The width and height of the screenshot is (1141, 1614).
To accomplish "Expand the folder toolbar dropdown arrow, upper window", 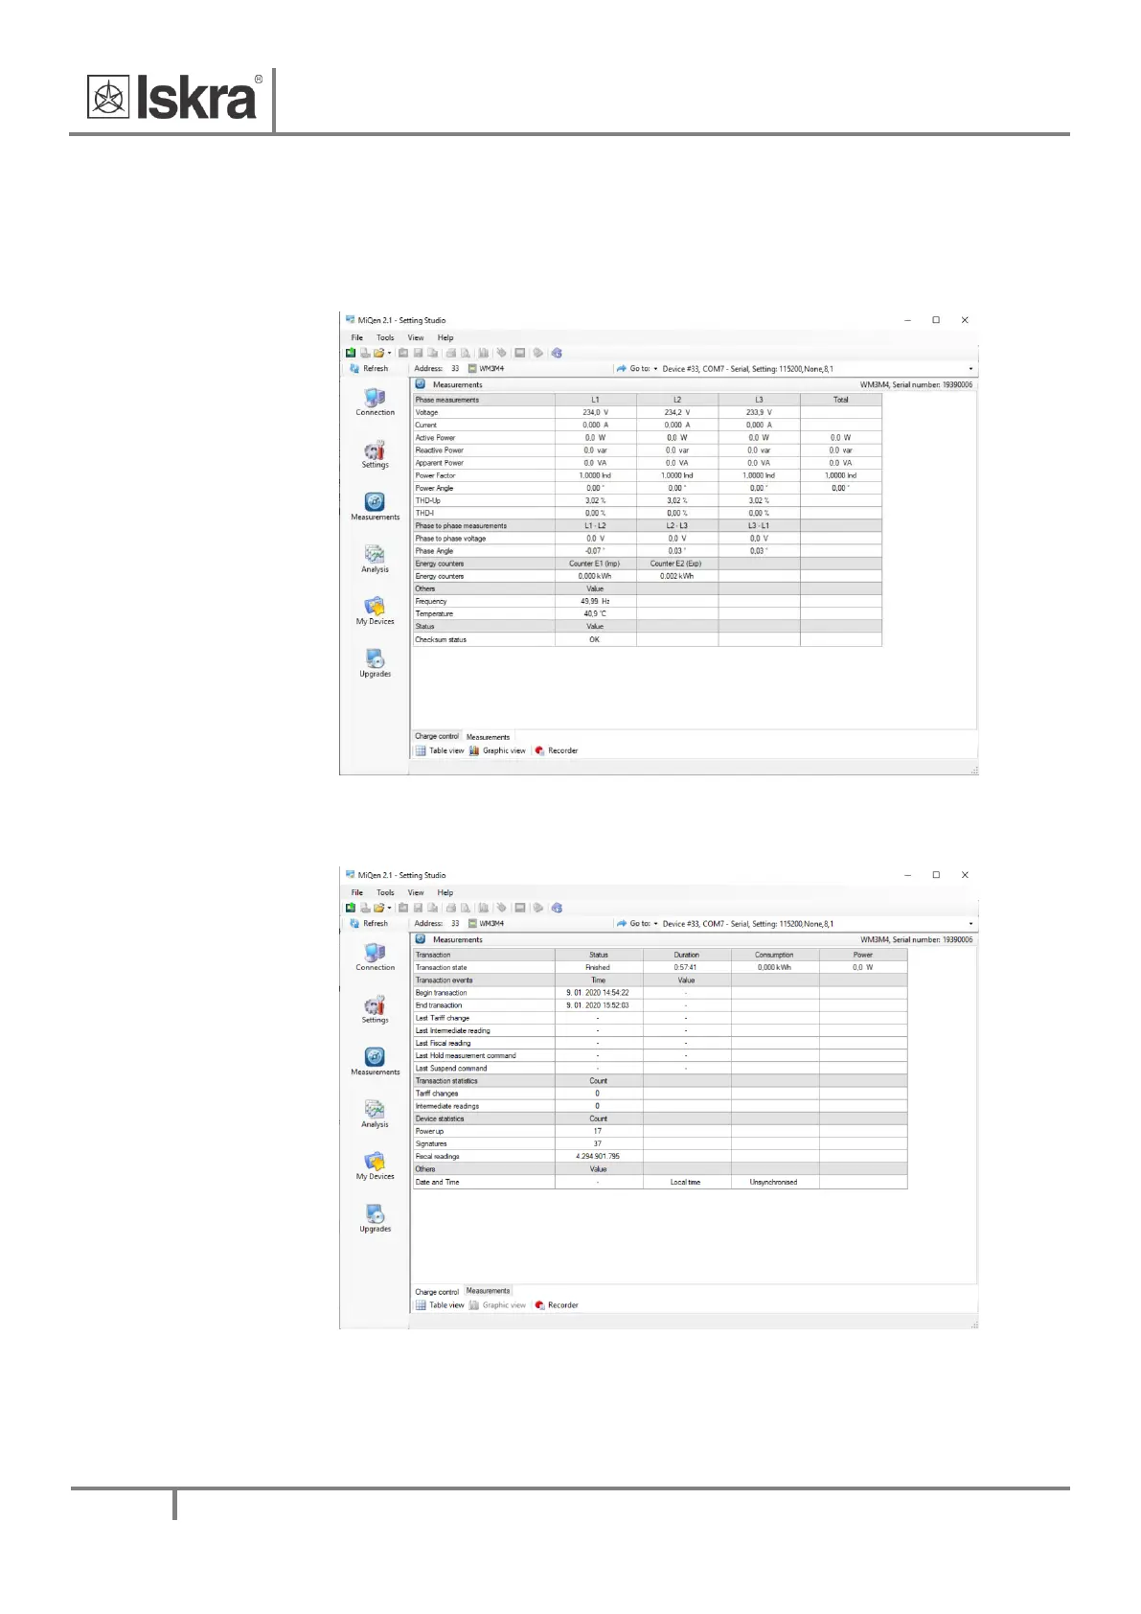I will coord(389,354).
